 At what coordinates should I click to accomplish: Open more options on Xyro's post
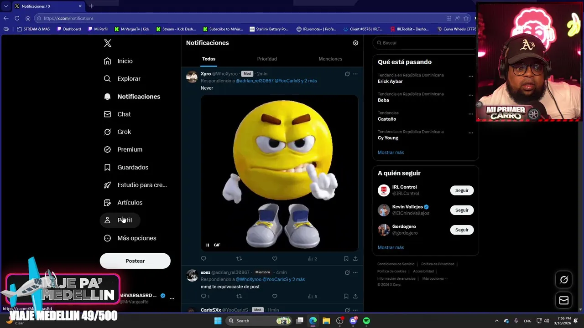pyautogui.click(x=355, y=74)
